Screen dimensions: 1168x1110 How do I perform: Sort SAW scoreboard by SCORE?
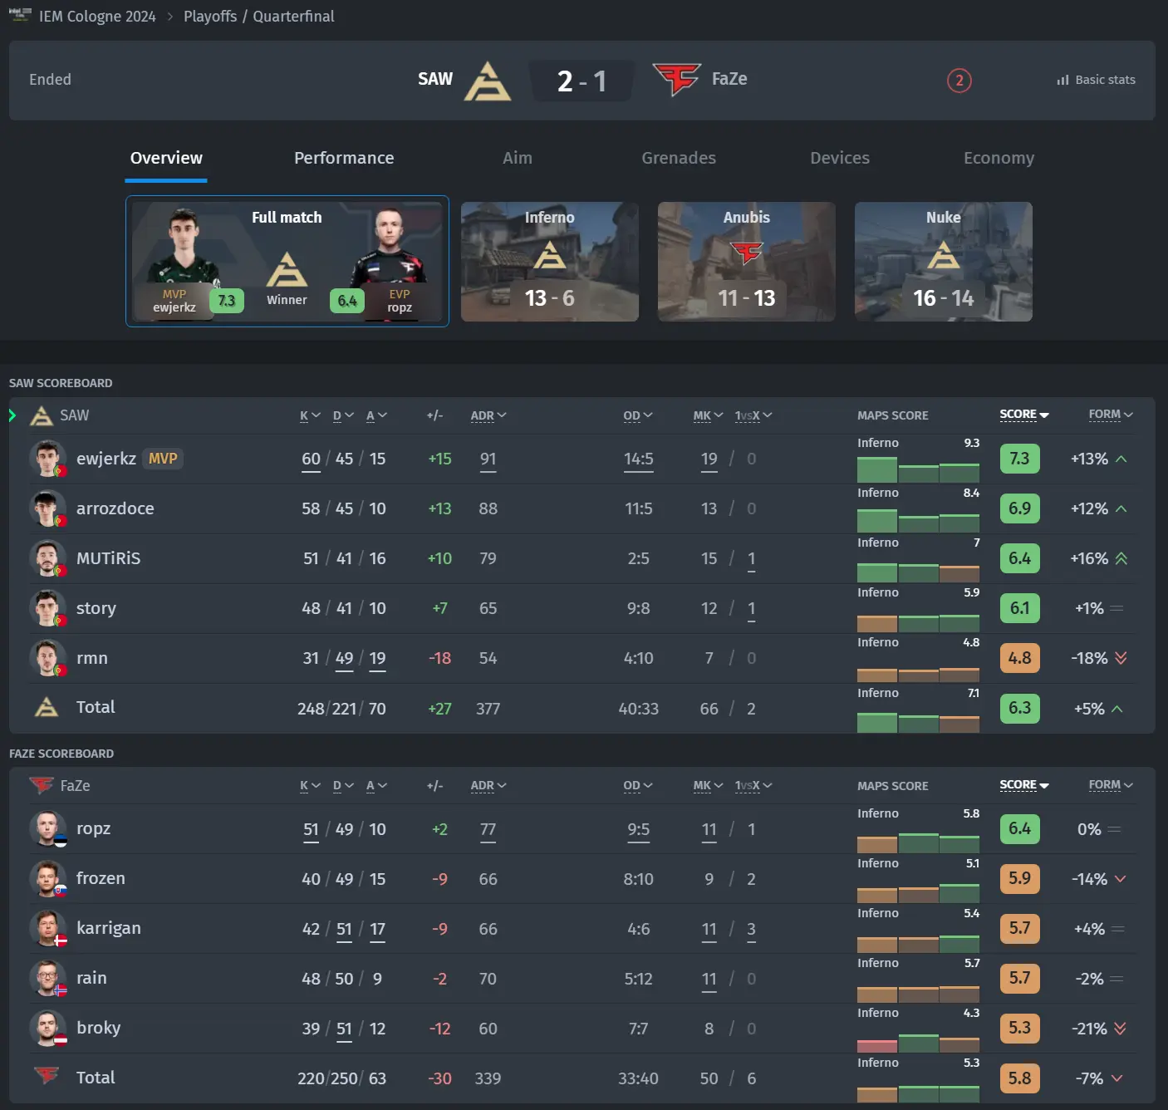pyautogui.click(x=1024, y=415)
